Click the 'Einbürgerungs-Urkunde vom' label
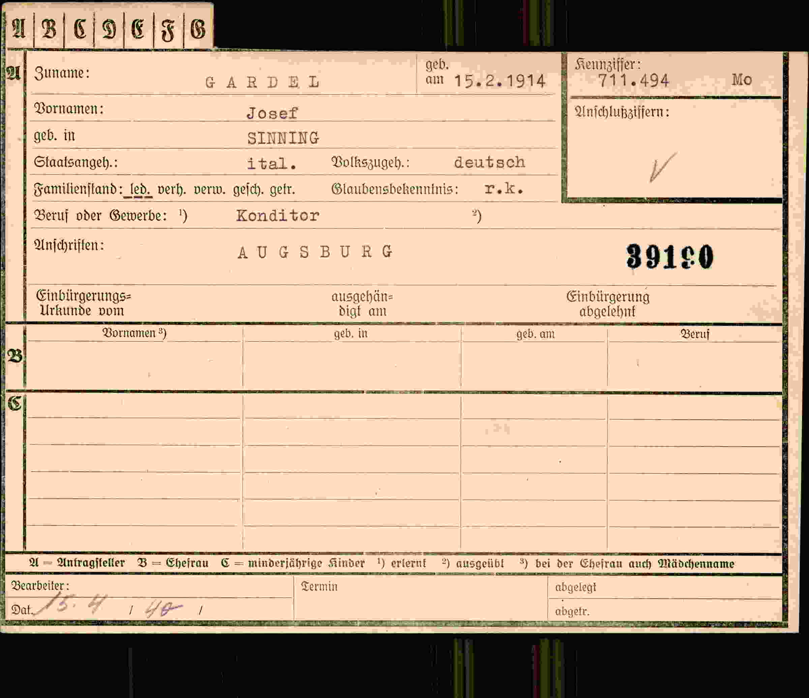This screenshot has width=809, height=698. click(84, 303)
